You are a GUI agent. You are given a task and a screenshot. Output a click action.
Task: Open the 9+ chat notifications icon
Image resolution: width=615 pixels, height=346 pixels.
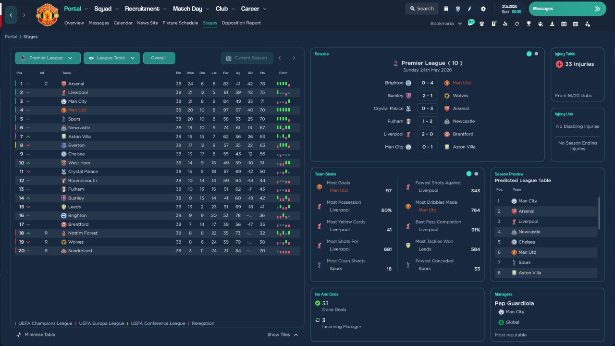pos(470,23)
